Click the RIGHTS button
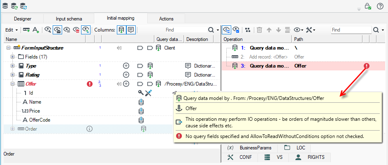This screenshot has height=165, width=388. point(310,157)
